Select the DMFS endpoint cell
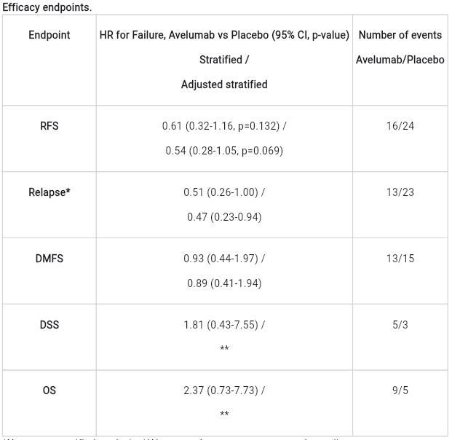 coord(49,259)
